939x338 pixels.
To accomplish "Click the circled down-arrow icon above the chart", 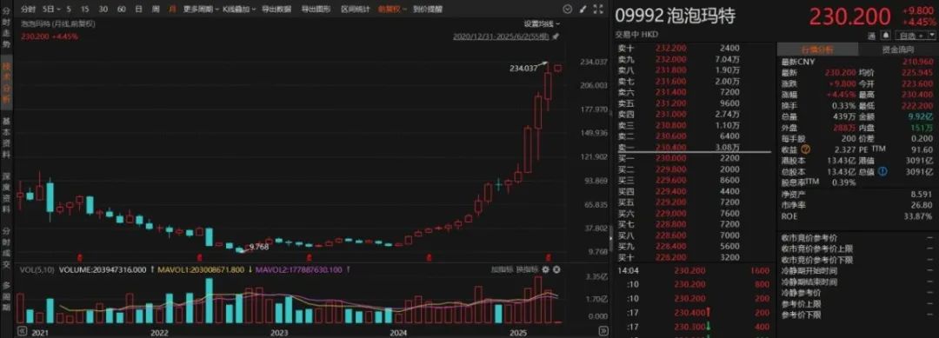I will 568,10.
